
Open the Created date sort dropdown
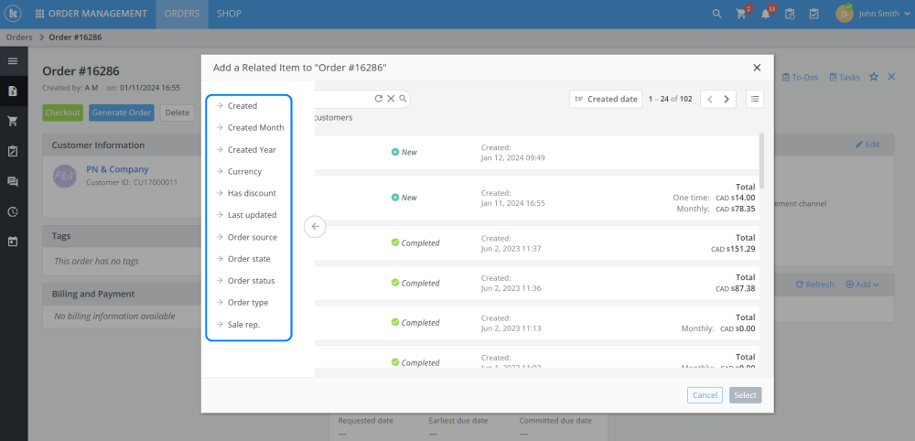coord(606,99)
